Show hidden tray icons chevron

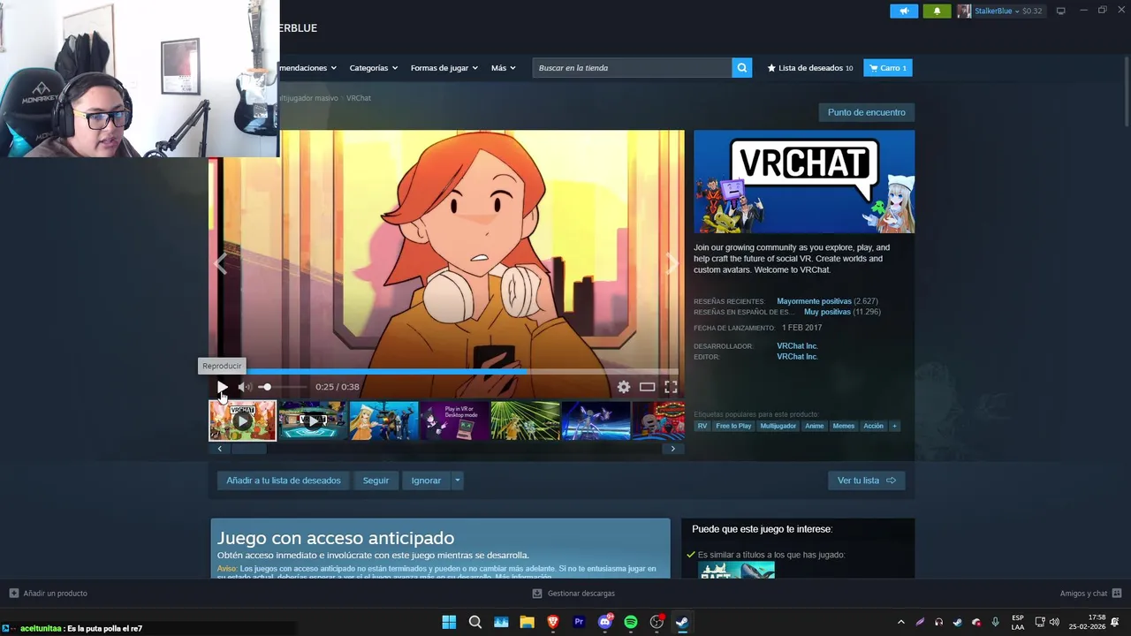tap(900, 622)
